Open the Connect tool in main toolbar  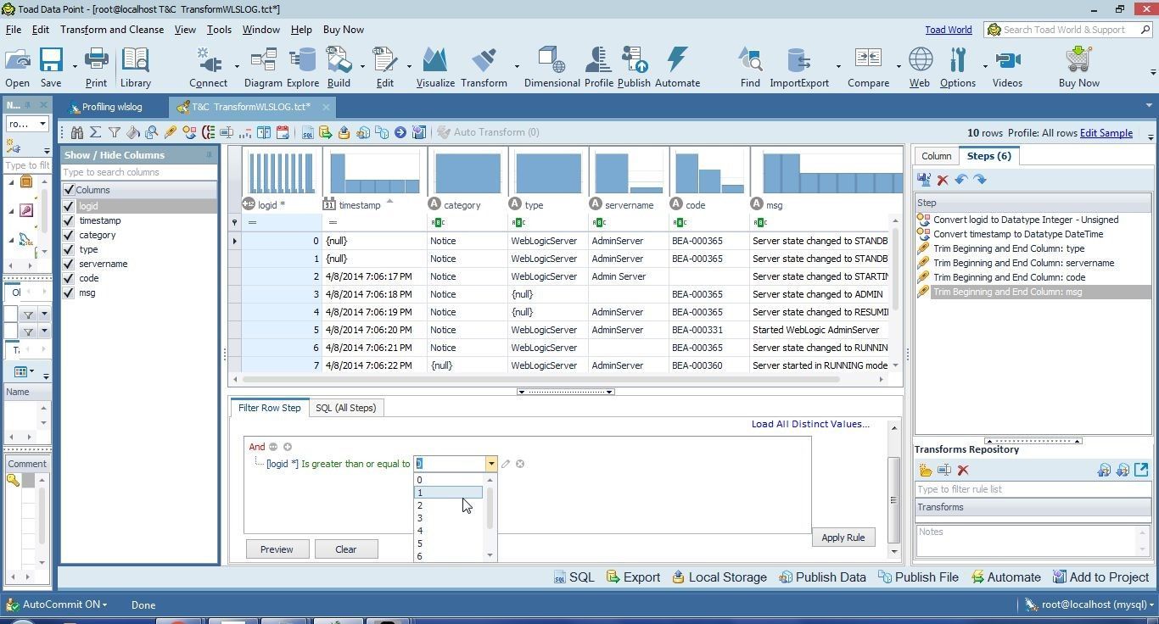point(208,68)
